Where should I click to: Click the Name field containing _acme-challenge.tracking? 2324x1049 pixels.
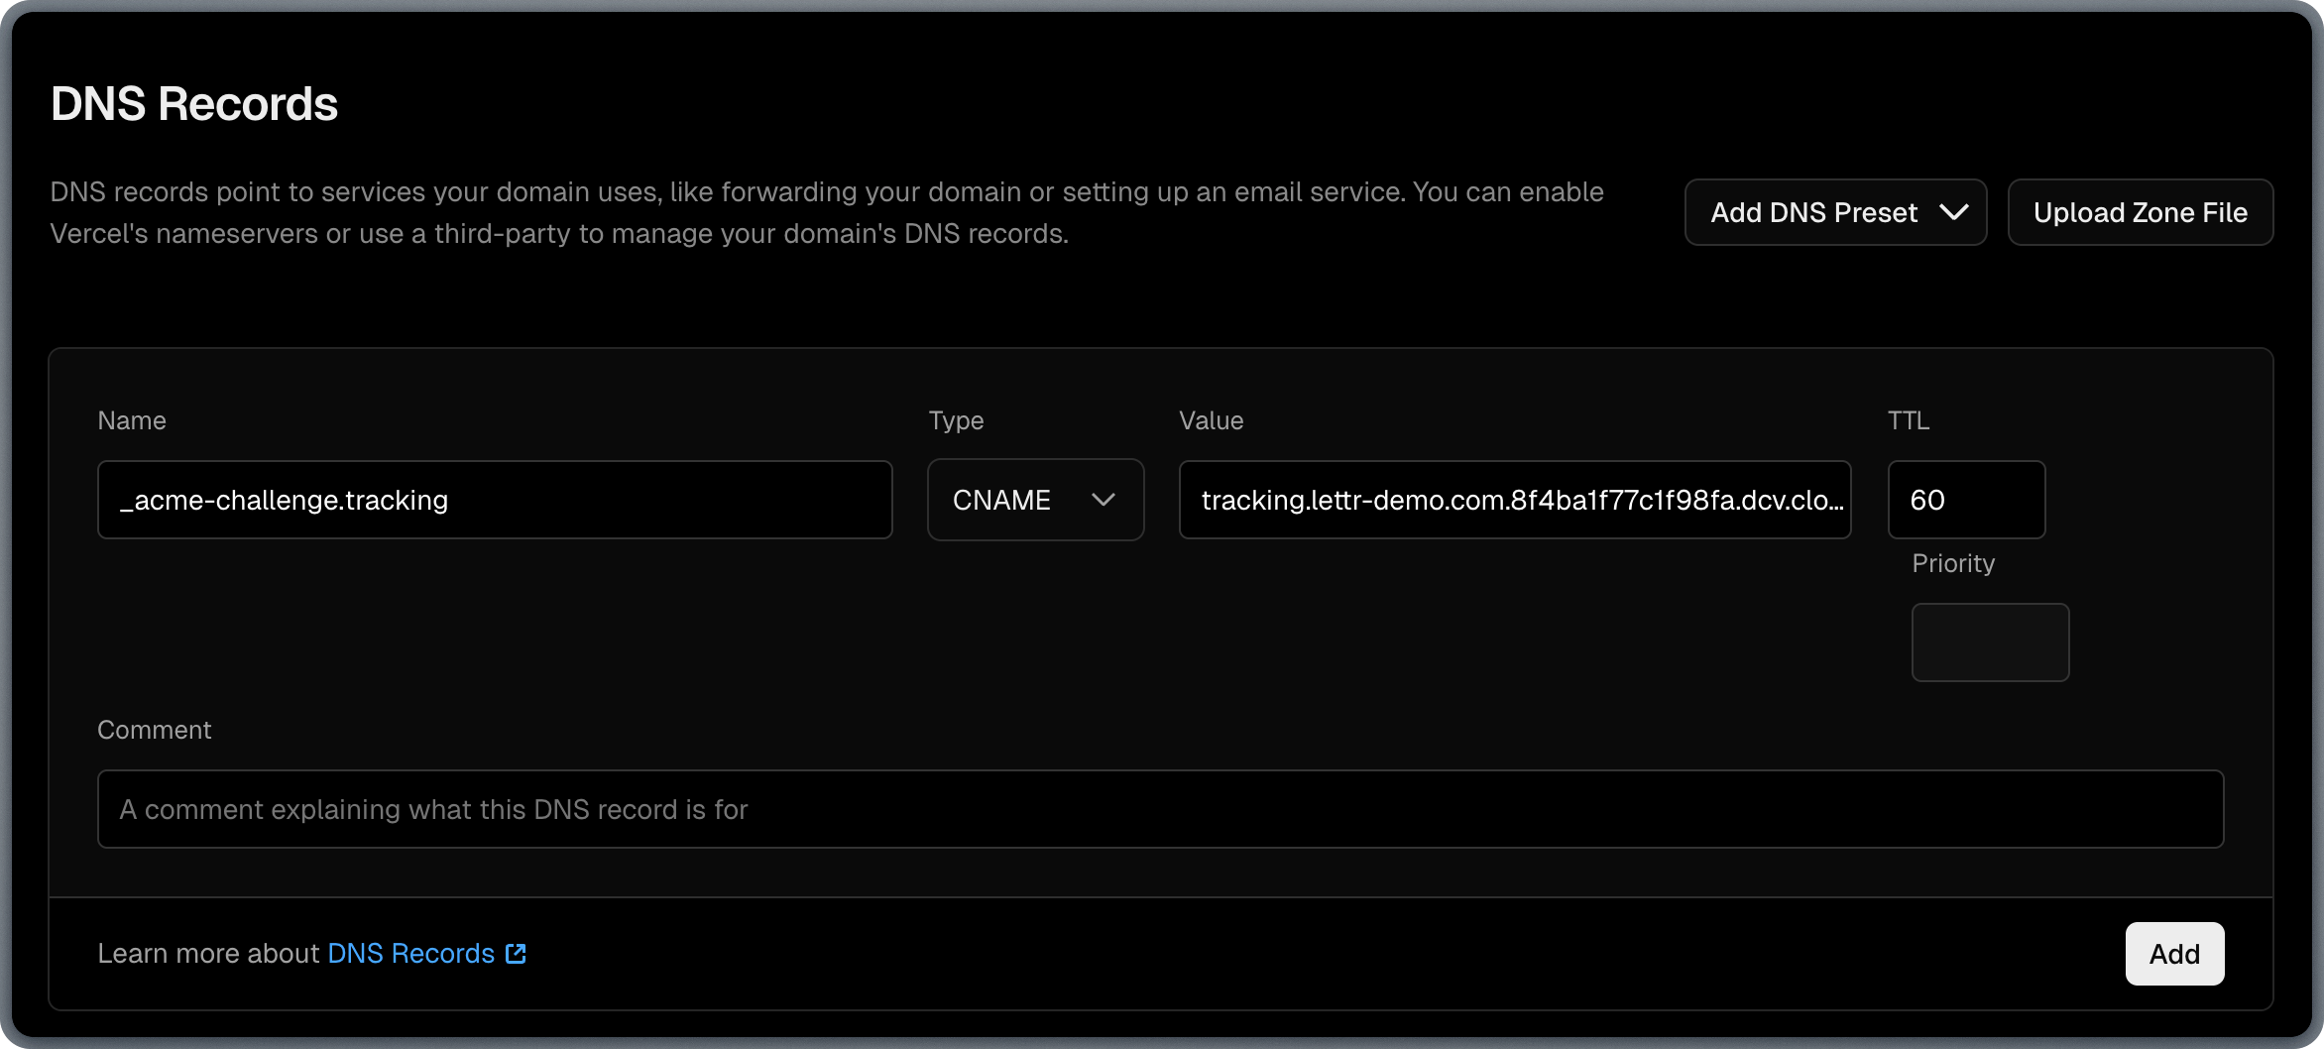pyautogui.click(x=494, y=500)
